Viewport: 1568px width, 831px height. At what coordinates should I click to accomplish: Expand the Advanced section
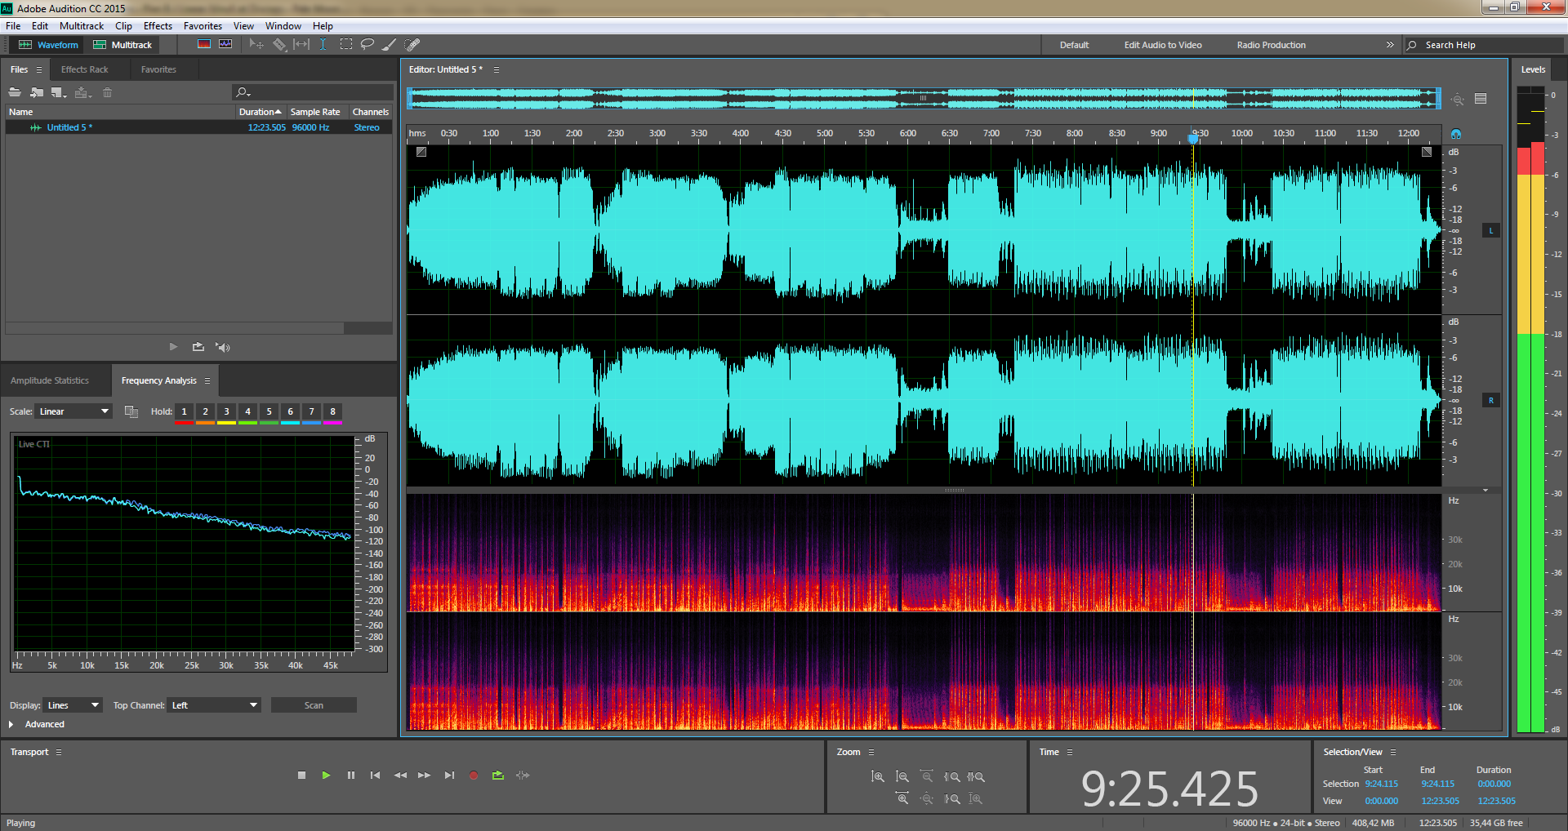[11, 724]
